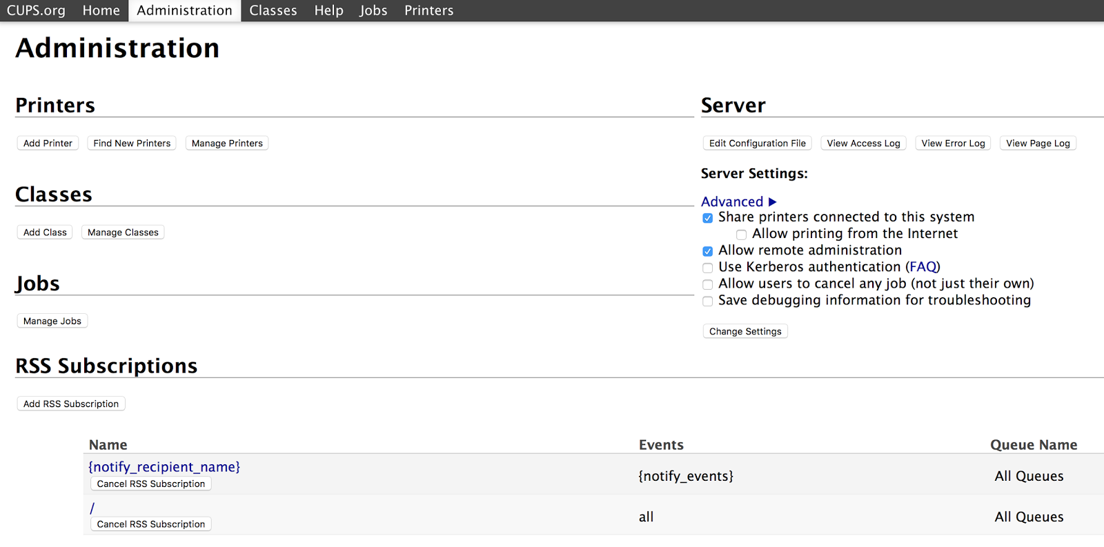The image size is (1104, 547).
Task: Open Edit Configuration File
Action: tap(757, 143)
